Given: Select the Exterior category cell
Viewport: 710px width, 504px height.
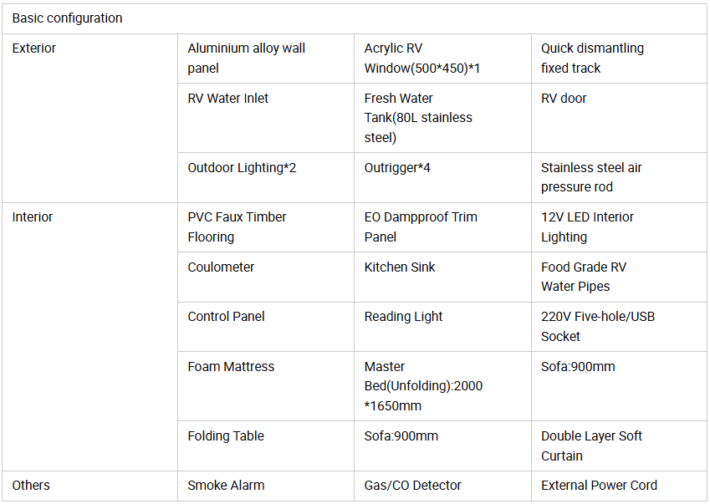Looking at the screenshot, I should [89, 118].
